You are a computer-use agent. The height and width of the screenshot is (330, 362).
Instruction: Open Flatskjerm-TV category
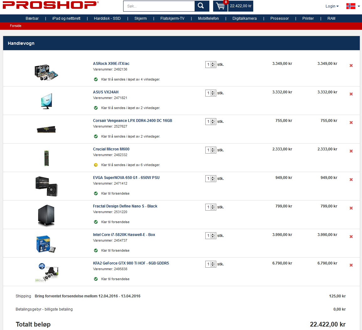click(172, 18)
